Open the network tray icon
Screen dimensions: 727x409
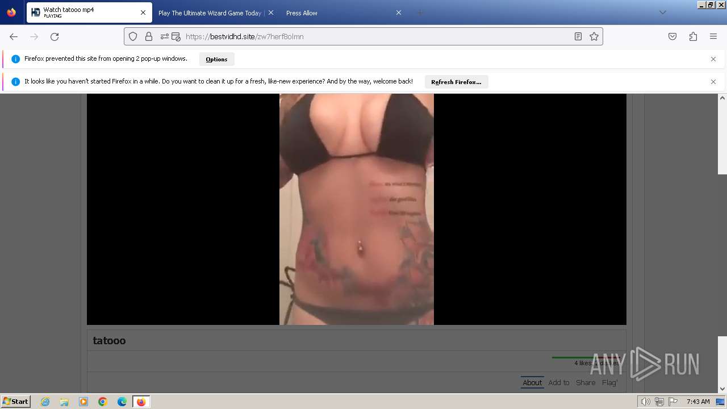coord(659,402)
